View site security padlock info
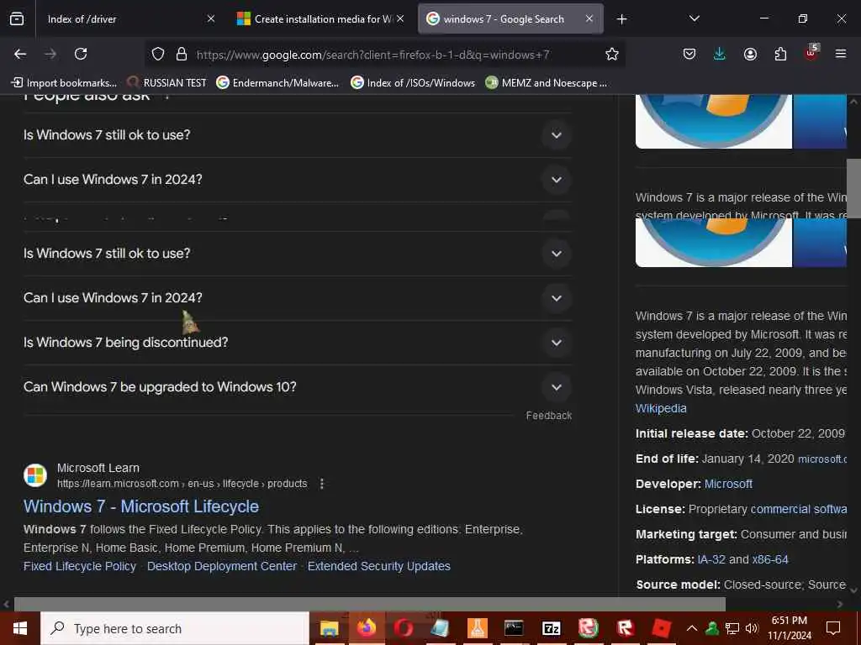 pos(182,54)
